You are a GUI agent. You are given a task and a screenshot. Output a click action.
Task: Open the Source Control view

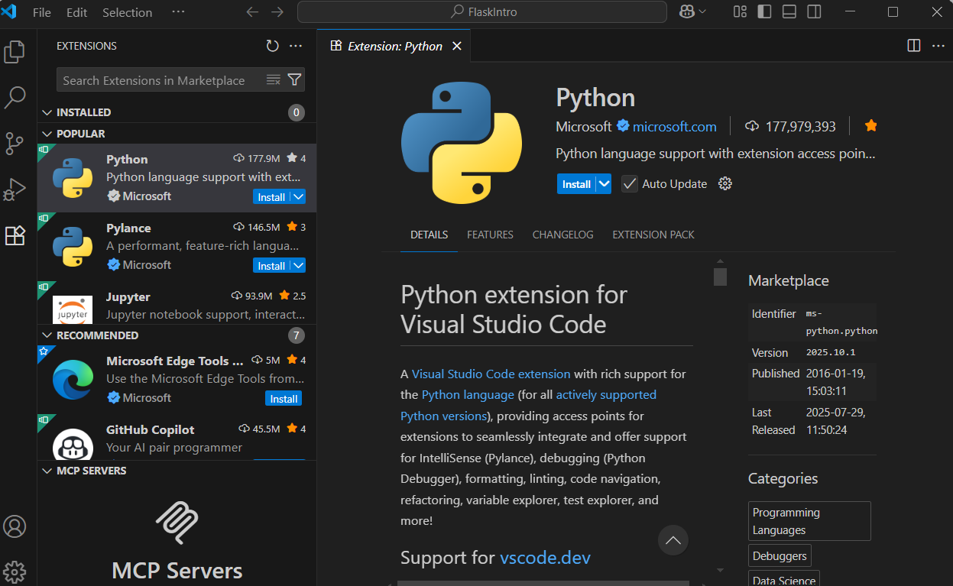tap(15, 144)
